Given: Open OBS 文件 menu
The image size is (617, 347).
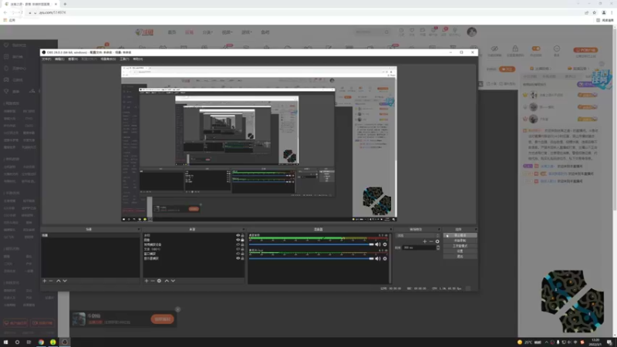Looking at the screenshot, I should coord(46,59).
